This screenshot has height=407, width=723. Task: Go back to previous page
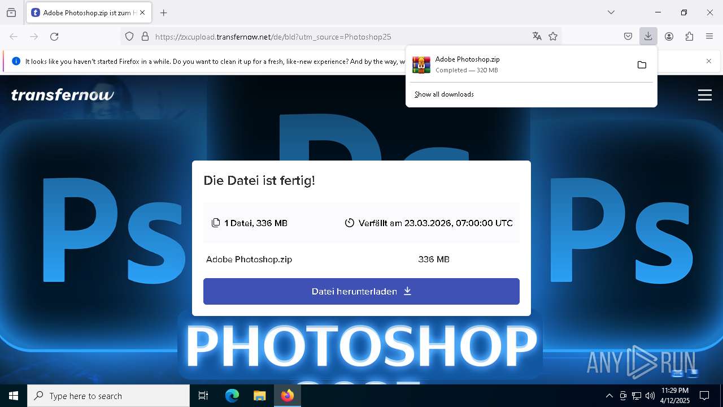(14, 37)
